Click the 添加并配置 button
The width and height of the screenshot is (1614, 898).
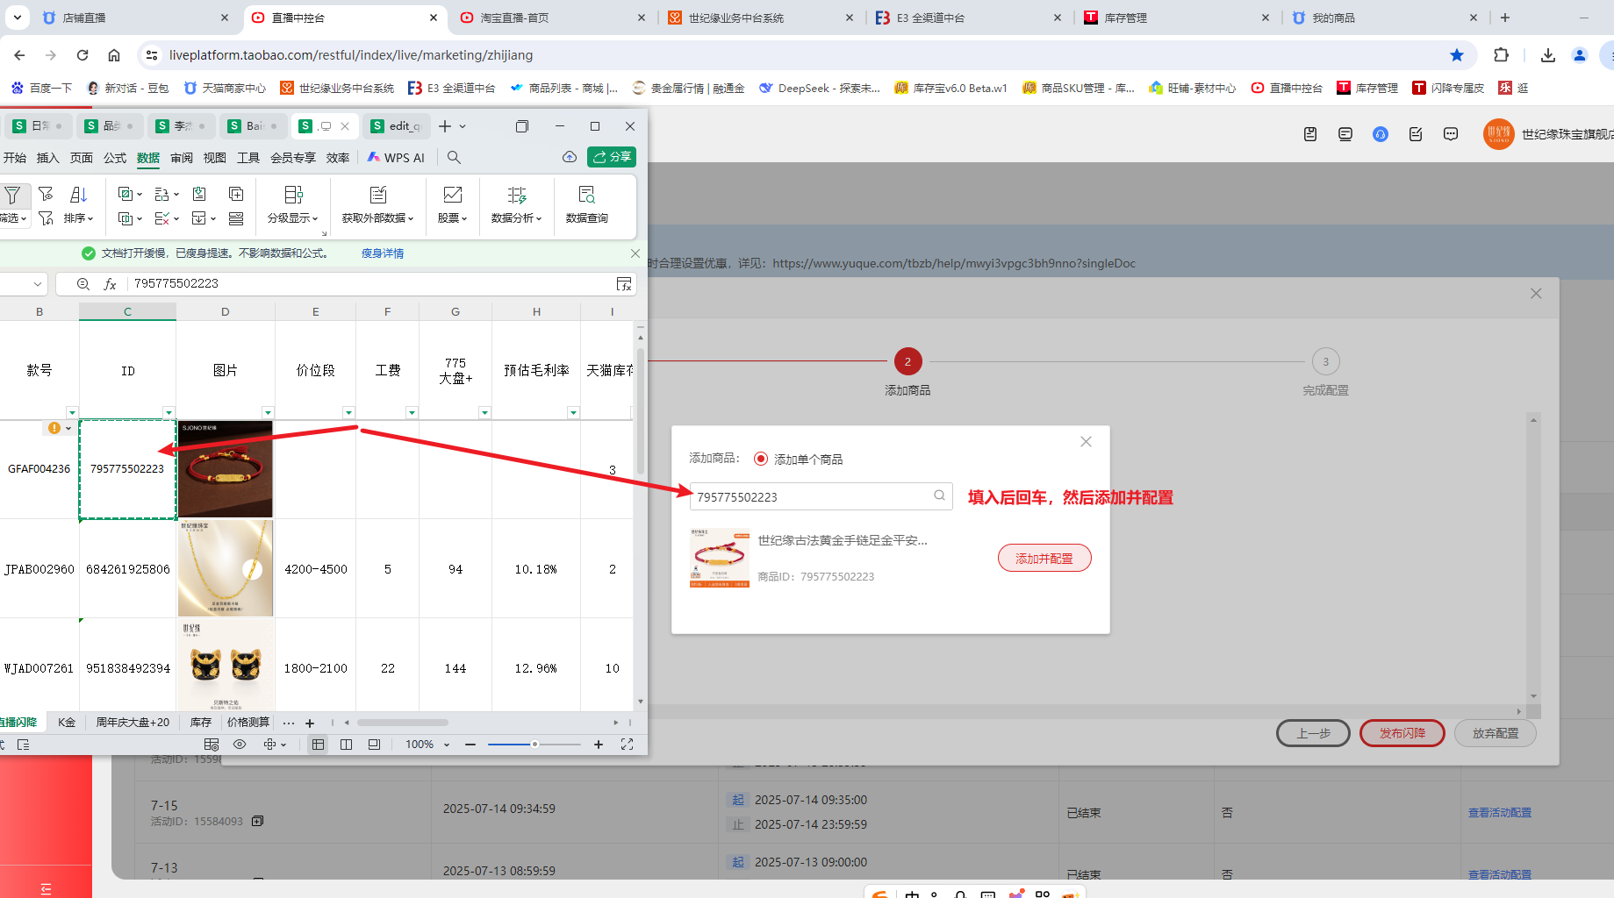[1044, 559]
